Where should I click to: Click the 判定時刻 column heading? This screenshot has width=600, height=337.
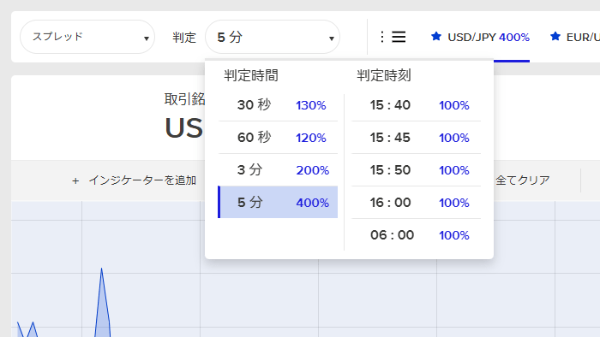tap(384, 75)
